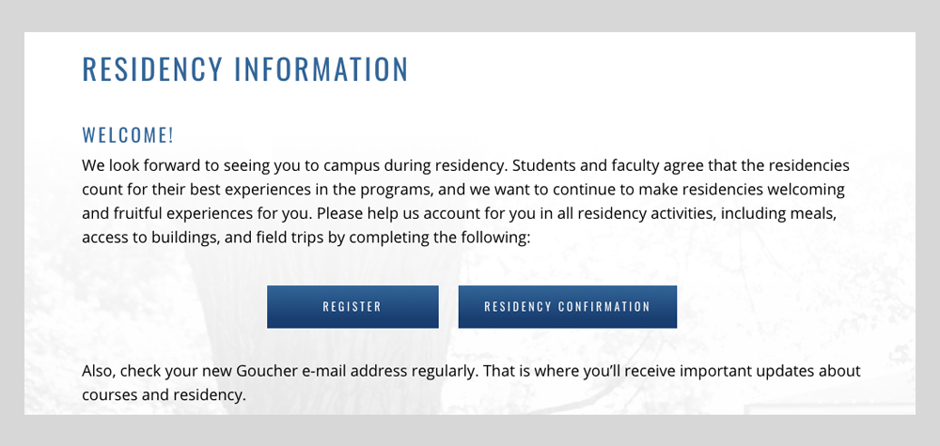Screen dimensions: 940x446
Task: Click the "courses and residency." closing line
Action: click(x=164, y=395)
